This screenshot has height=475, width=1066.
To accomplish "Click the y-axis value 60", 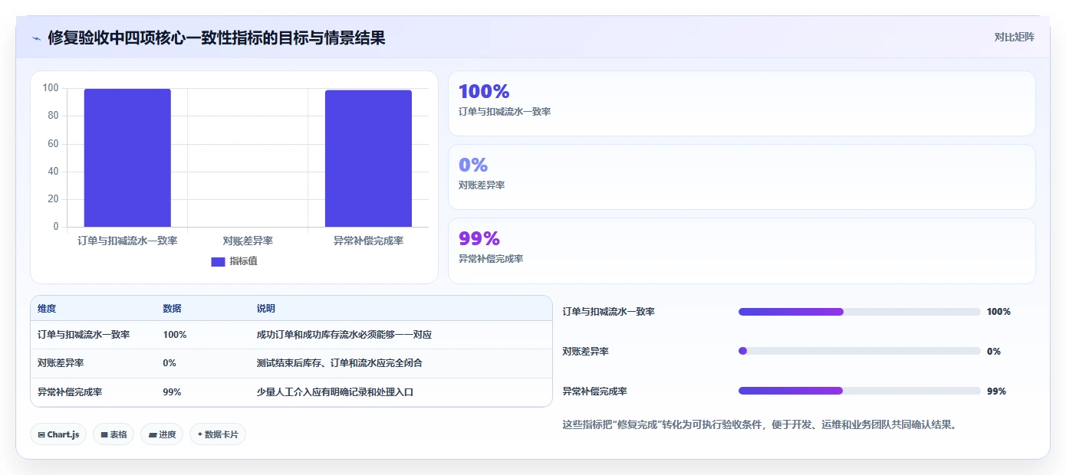I will tap(54, 144).
